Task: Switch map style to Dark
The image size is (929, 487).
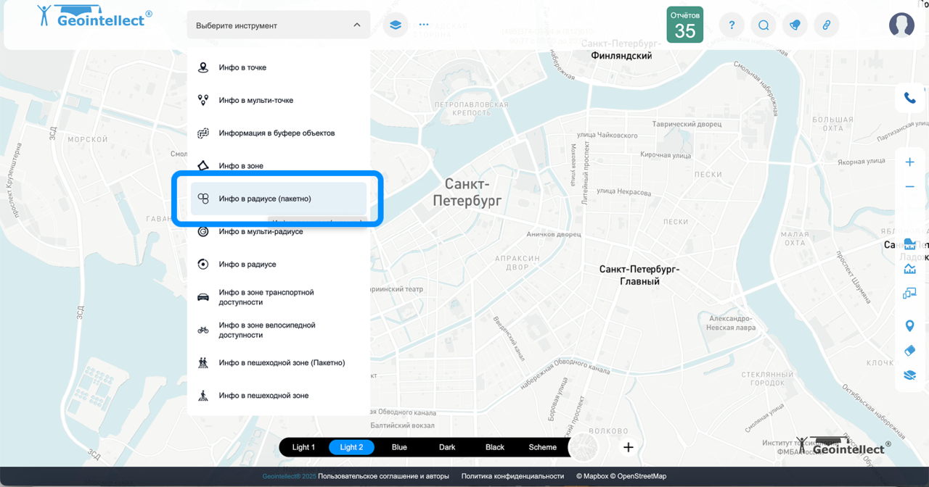Action: coord(447,447)
